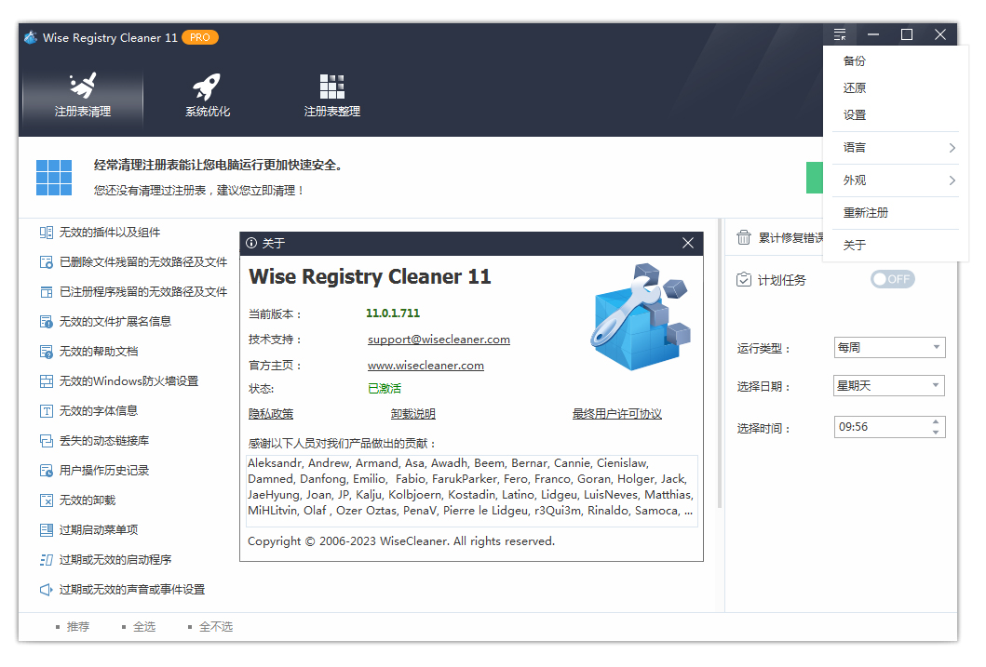The image size is (986, 667).
Task: Click the 计划任务 calendar icon
Action: (x=743, y=279)
